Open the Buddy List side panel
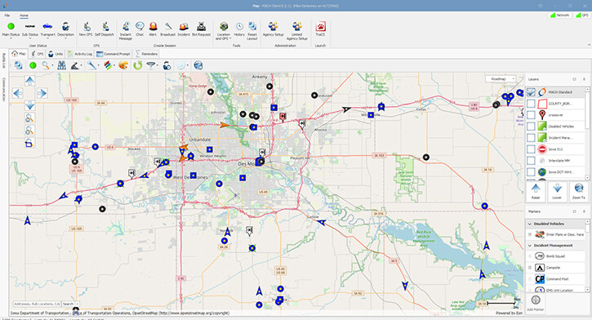This screenshot has width=592, height=320. [4, 60]
